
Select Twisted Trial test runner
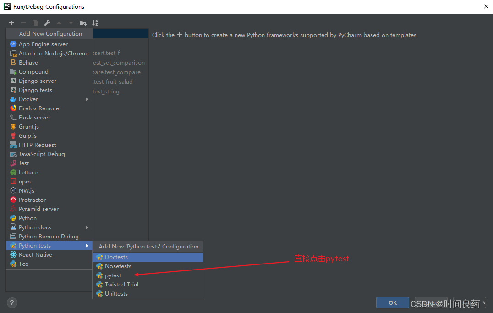148,285
